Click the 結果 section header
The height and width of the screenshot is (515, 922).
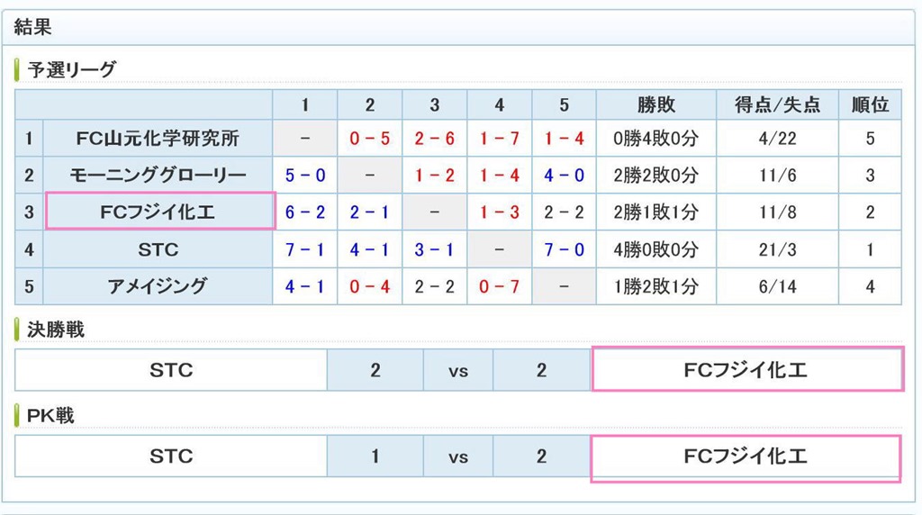pyautogui.click(x=33, y=27)
